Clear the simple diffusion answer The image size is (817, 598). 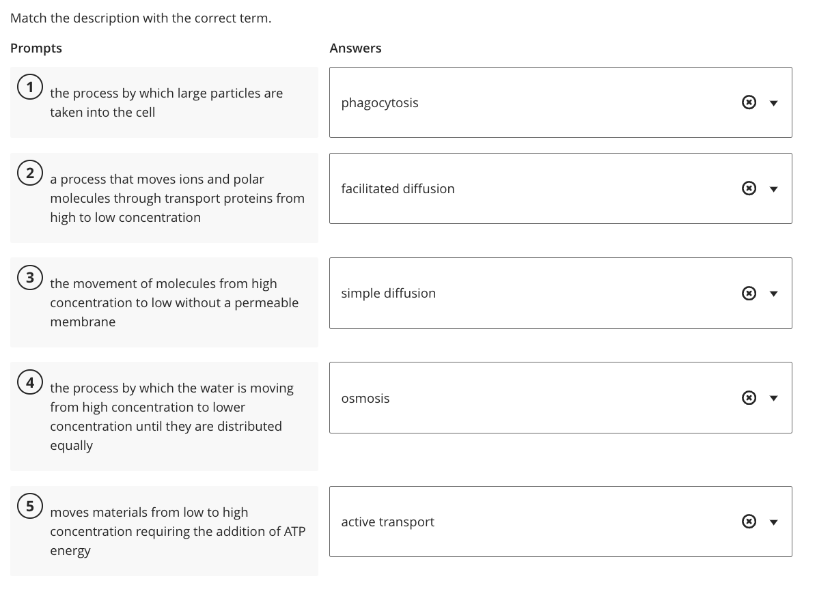pyautogui.click(x=749, y=293)
